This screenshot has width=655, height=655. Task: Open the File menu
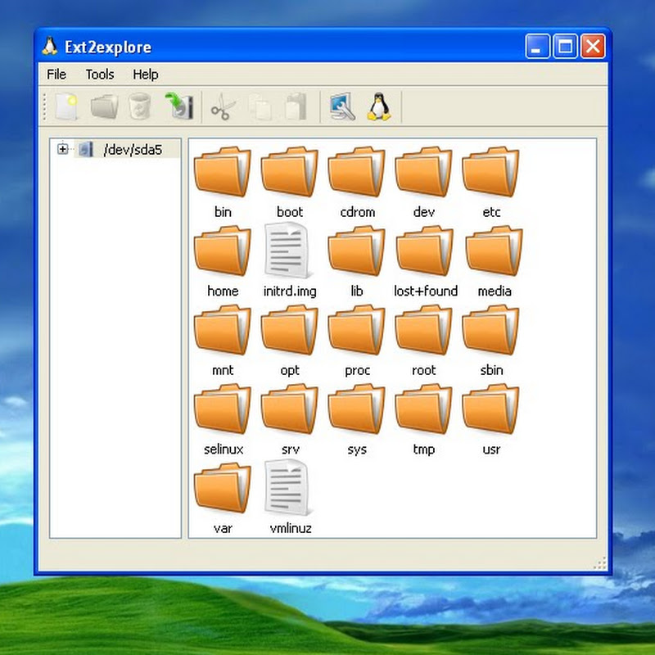(56, 75)
